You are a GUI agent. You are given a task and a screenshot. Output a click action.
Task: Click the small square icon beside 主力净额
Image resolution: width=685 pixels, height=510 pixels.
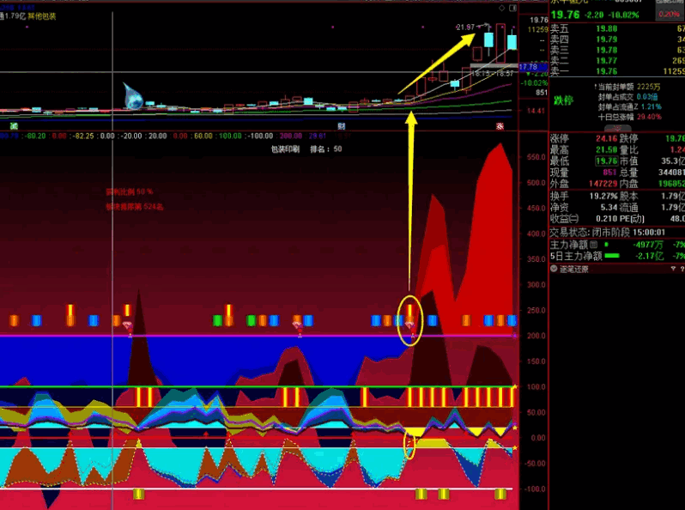[x=593, y=245]
